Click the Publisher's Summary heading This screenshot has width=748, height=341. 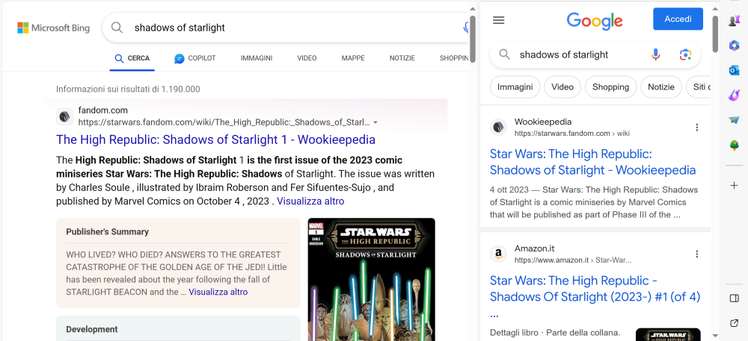coord(107,231)
